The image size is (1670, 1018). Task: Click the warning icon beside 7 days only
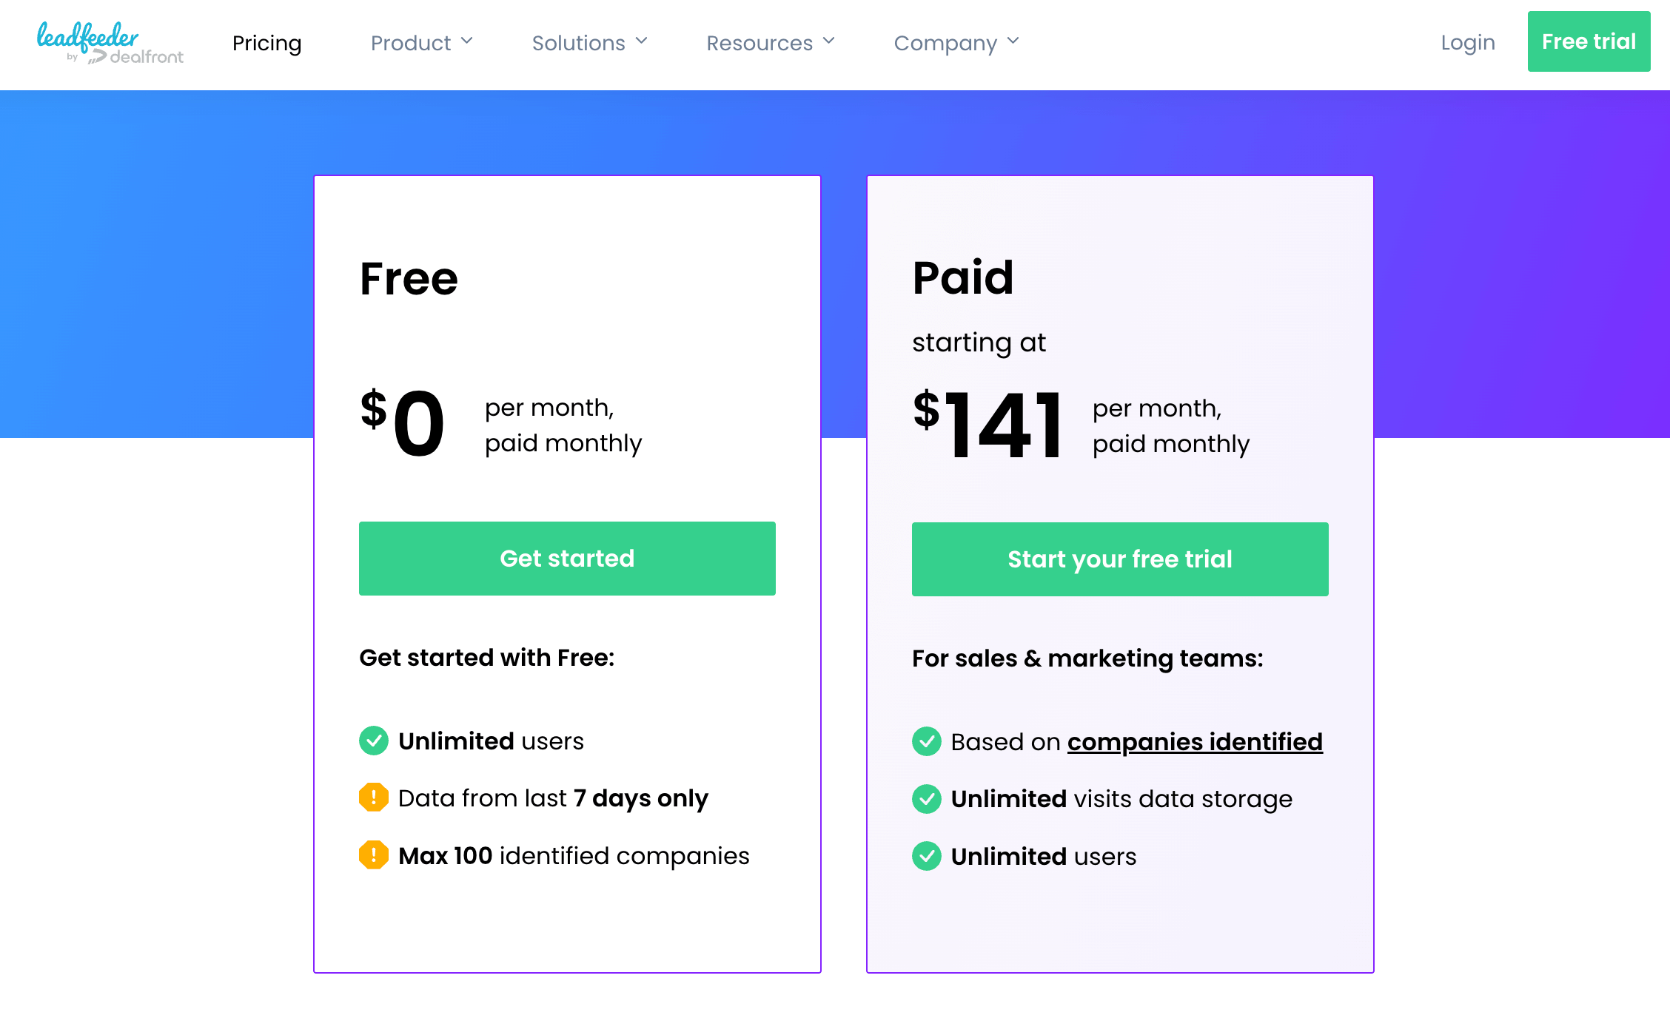coord(374,798)
